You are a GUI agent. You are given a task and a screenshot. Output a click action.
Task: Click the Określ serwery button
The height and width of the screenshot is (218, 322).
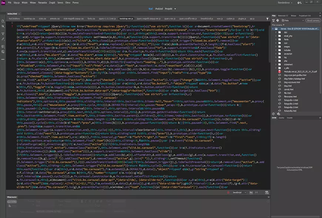point(313,20)
